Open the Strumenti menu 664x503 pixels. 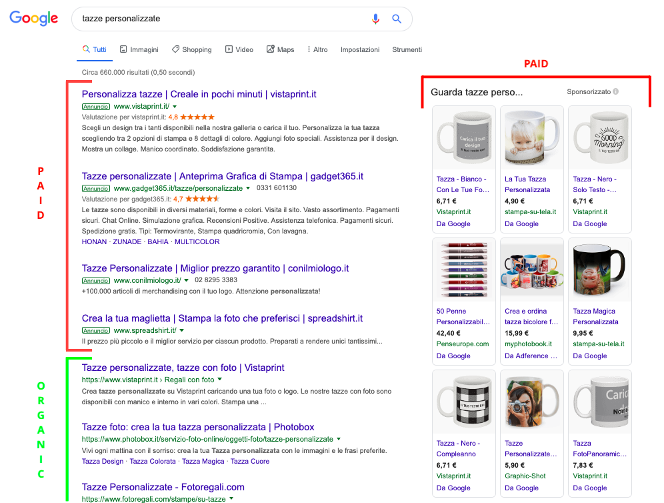click(407, 49)
